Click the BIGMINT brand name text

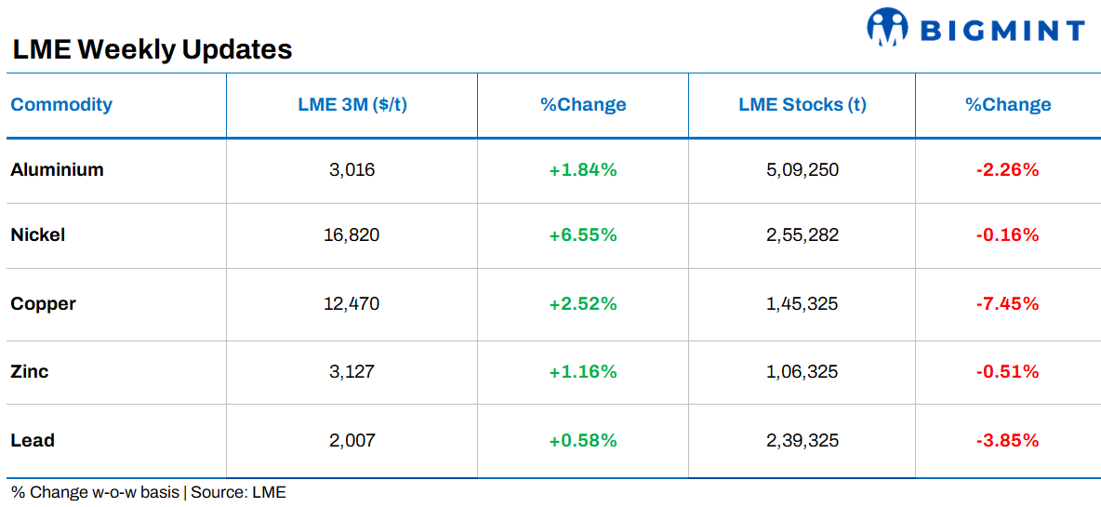pyautogui.click(x=1002, y=30)
